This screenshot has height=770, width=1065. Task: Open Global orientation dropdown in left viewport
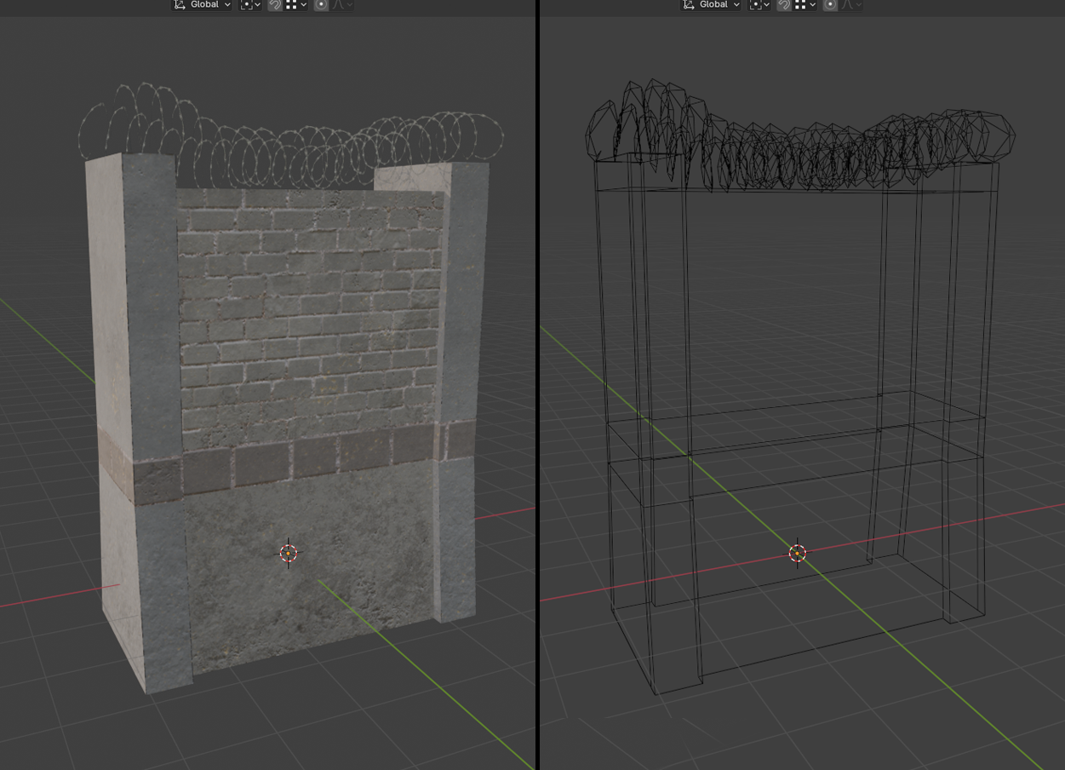coord(203,5)
